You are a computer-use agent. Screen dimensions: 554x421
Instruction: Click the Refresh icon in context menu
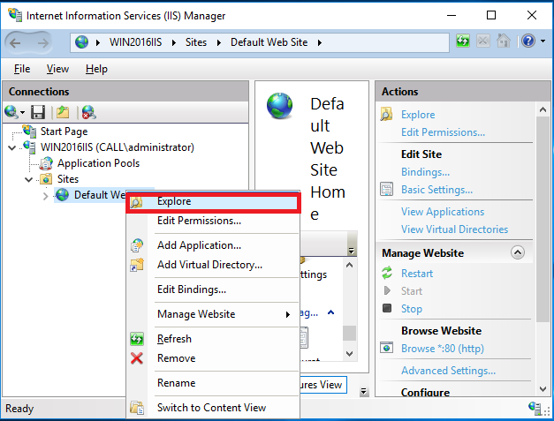pos(137,339)
